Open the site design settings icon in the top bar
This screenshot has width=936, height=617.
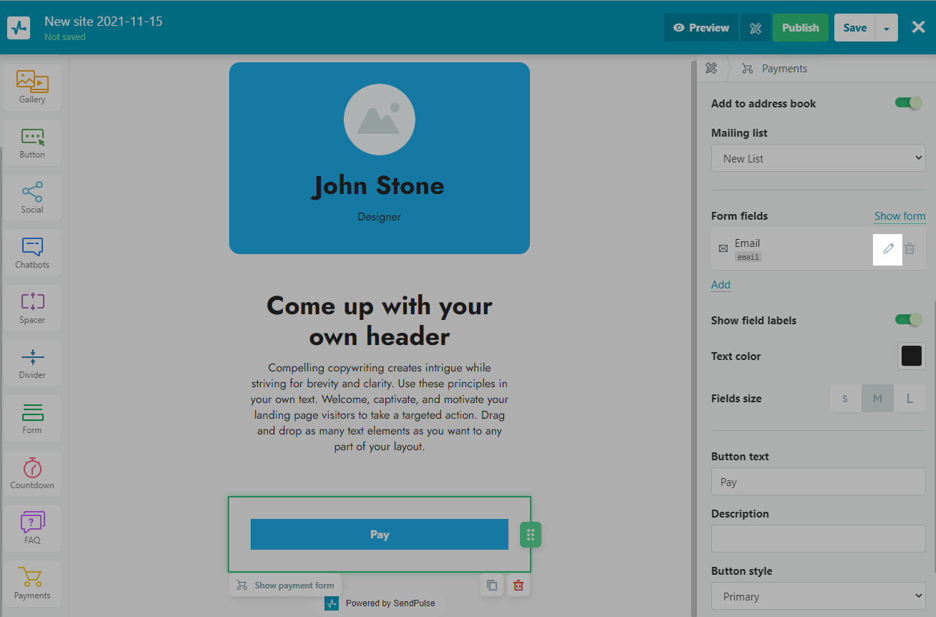pyautogui.click(x=756, y=28)
